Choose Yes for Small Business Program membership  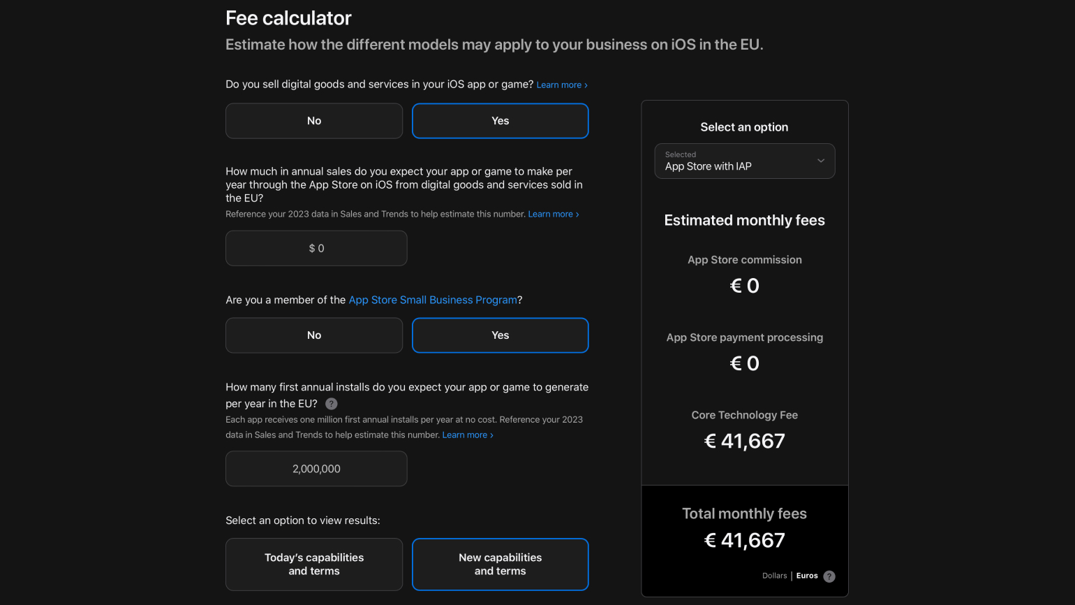coord(500,335)
